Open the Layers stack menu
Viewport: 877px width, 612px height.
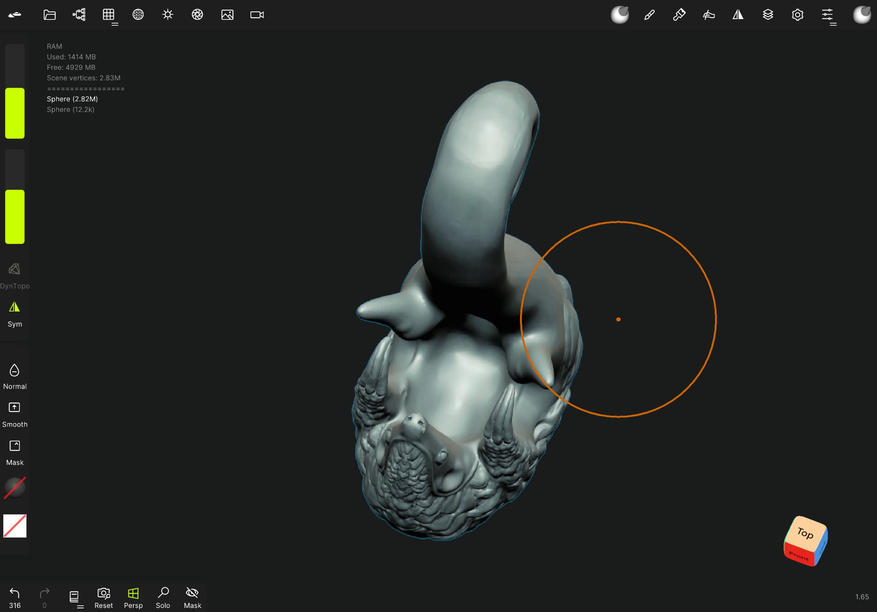768,15
